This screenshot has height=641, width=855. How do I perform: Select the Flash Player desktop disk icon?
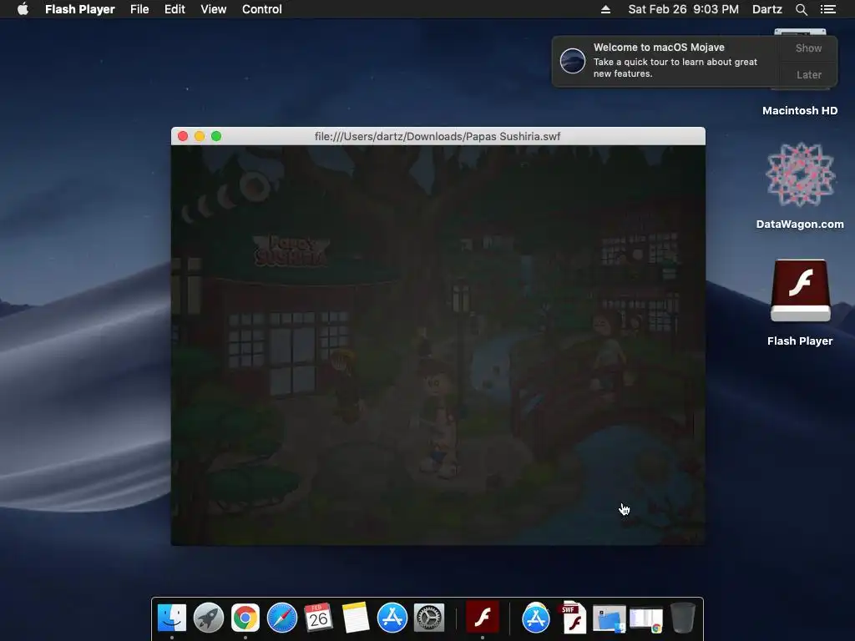(x=800, y=291)
